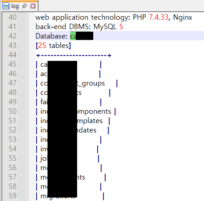Screen dimensions: 204x201
Task: Click the 'mponents' text on line 50
Action: click(94, 112)
